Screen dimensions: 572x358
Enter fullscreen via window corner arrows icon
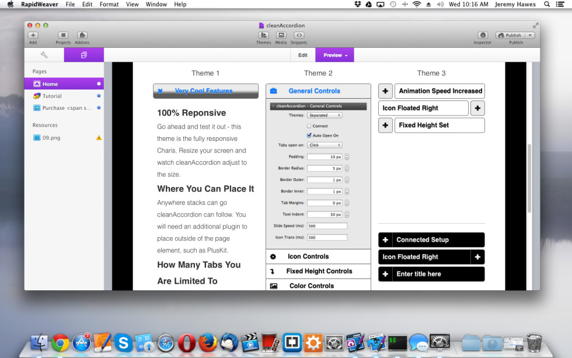535,26
